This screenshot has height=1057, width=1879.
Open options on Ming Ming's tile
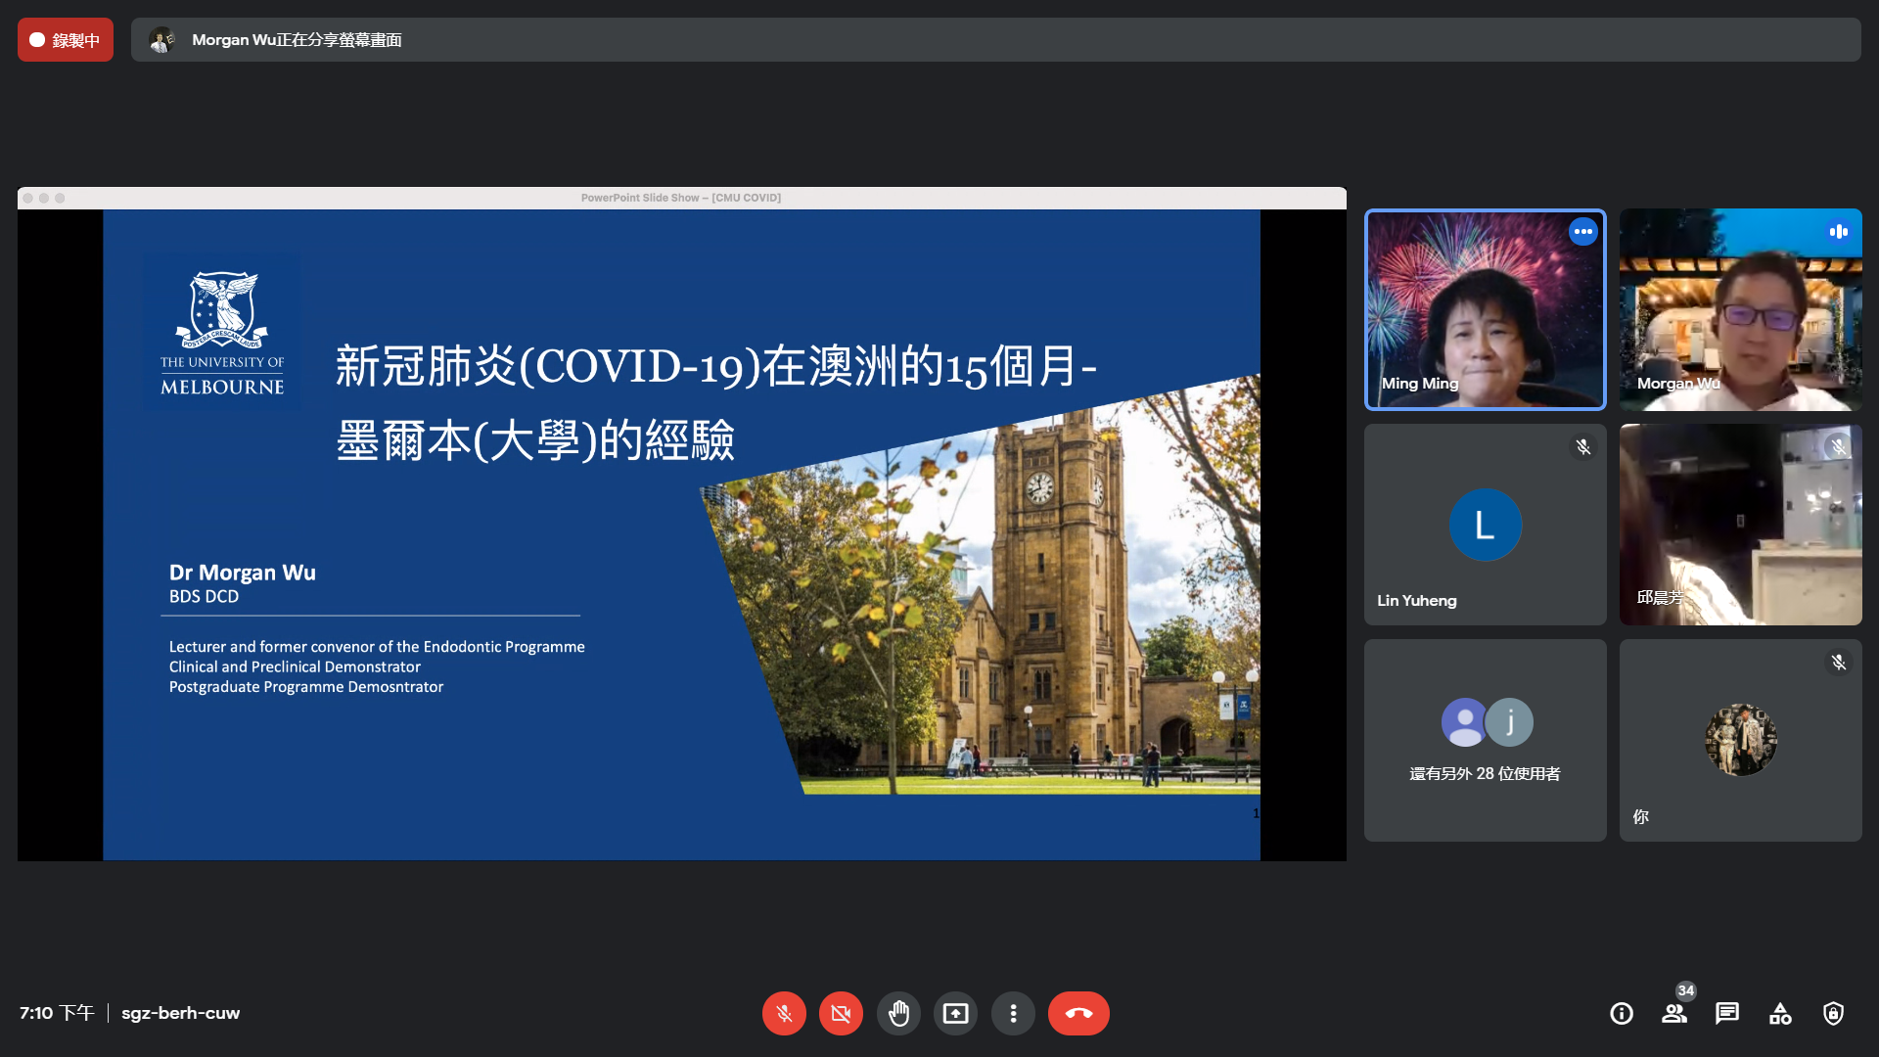[x=1583, y=232]
